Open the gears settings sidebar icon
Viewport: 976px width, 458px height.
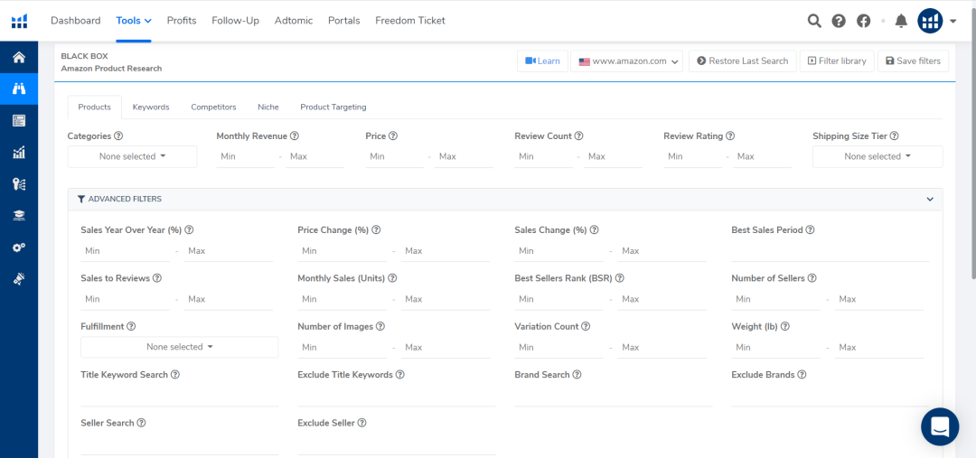(19, 248)
